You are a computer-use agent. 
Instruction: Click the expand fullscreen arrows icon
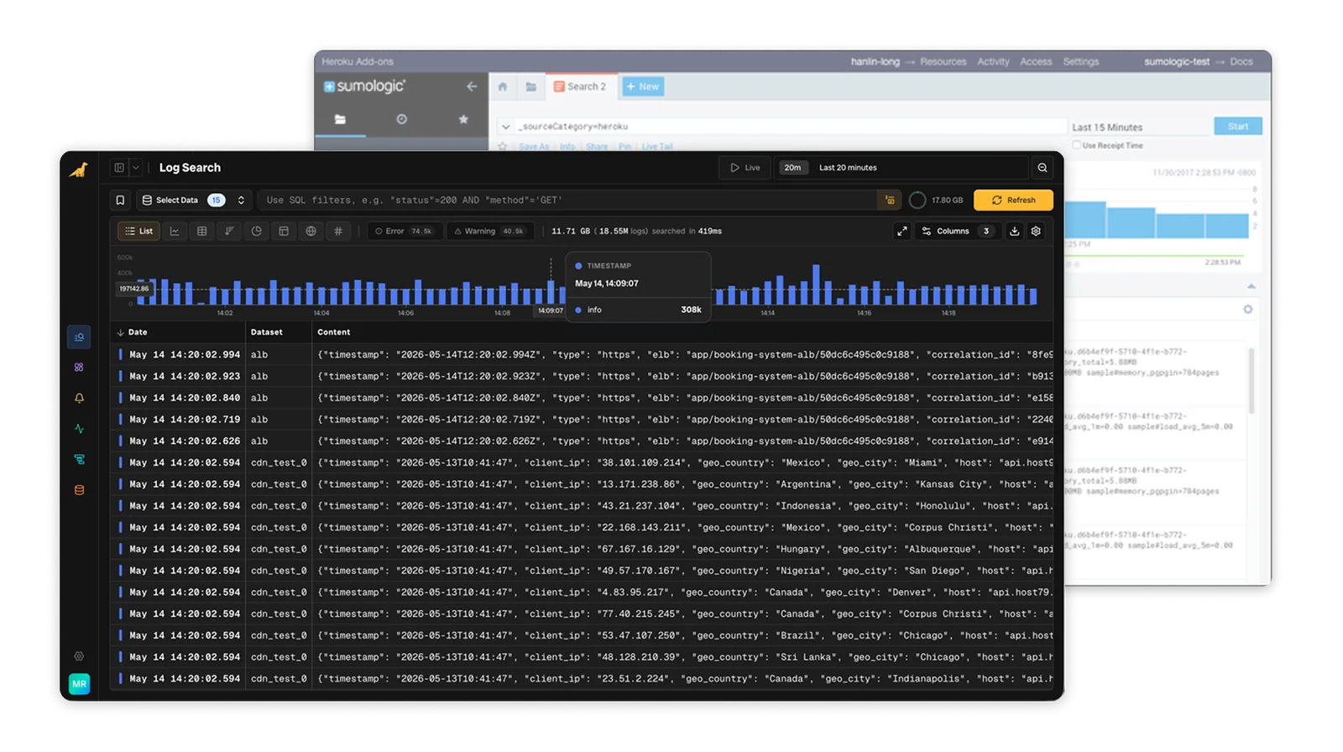pos(902,231)
